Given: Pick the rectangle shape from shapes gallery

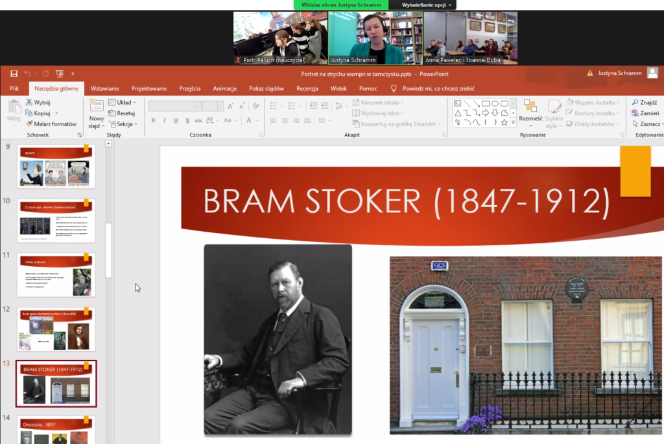Looking at the screenshot, I should (x=485, y=103).
